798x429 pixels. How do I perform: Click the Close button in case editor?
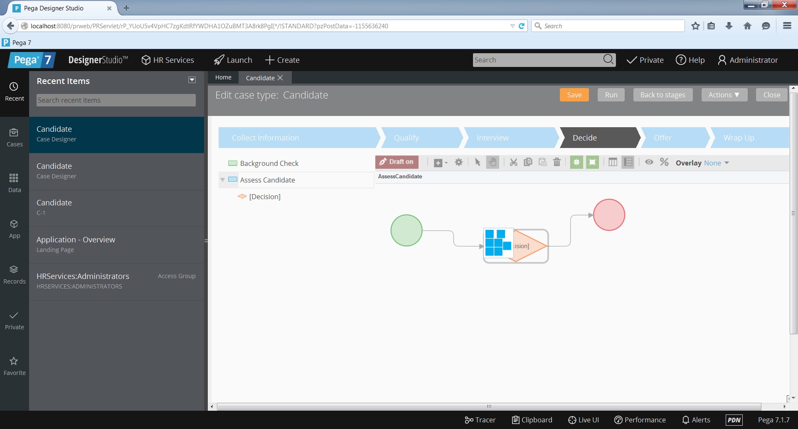click(772, 95)
